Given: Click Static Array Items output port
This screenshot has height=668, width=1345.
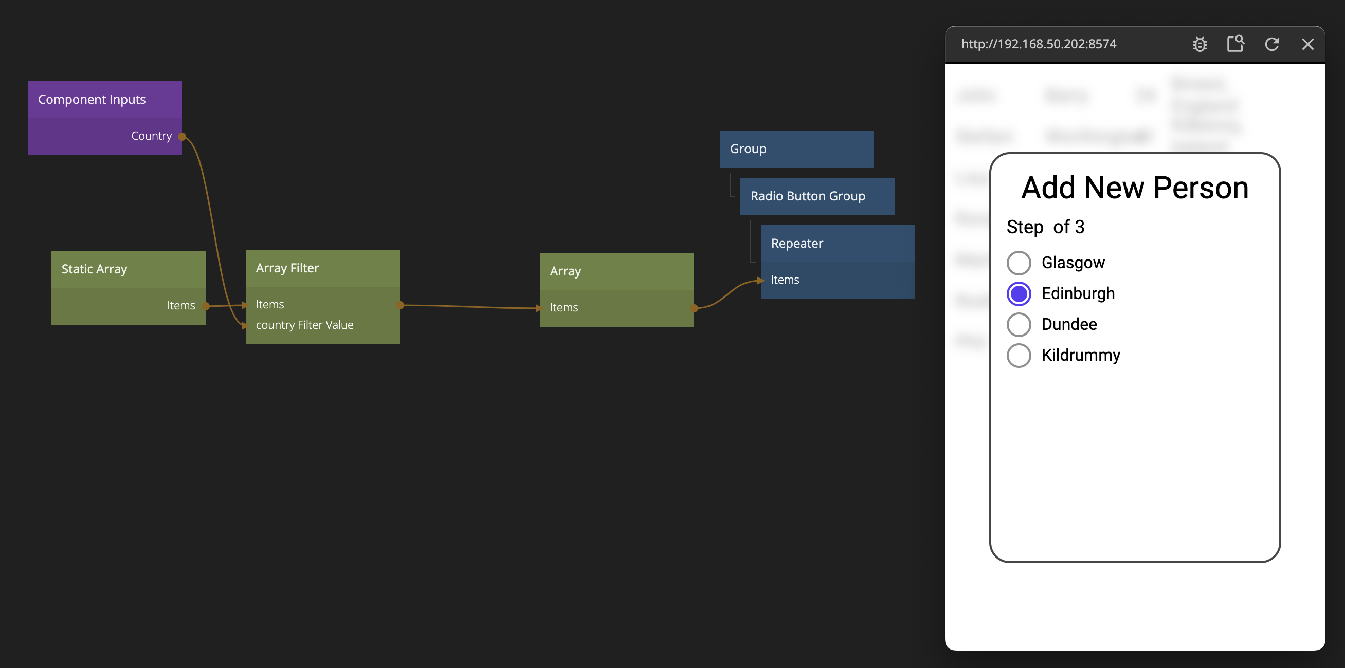Looking at the screenshot, I should pos(206,306).
